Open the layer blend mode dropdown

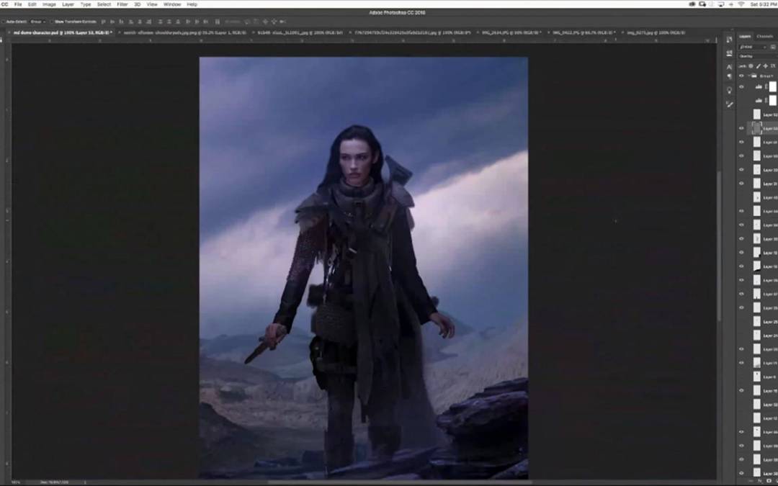click(753, 56)
